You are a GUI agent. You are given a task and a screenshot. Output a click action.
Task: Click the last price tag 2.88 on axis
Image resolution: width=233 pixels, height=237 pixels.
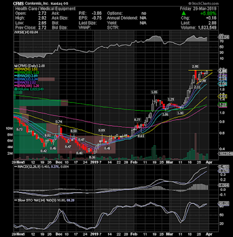point(222,71)
